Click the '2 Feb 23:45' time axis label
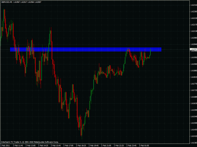Screen dimensions: 197x147 point(131,146)
